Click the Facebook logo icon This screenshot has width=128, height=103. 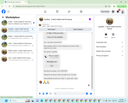(x=4, y=12)
